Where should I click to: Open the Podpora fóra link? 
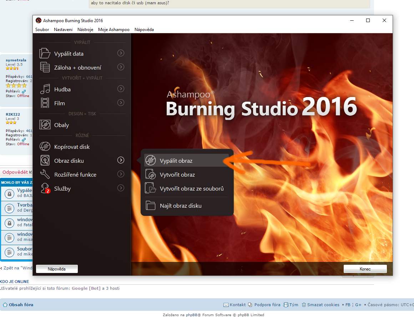tap(267, 305)
